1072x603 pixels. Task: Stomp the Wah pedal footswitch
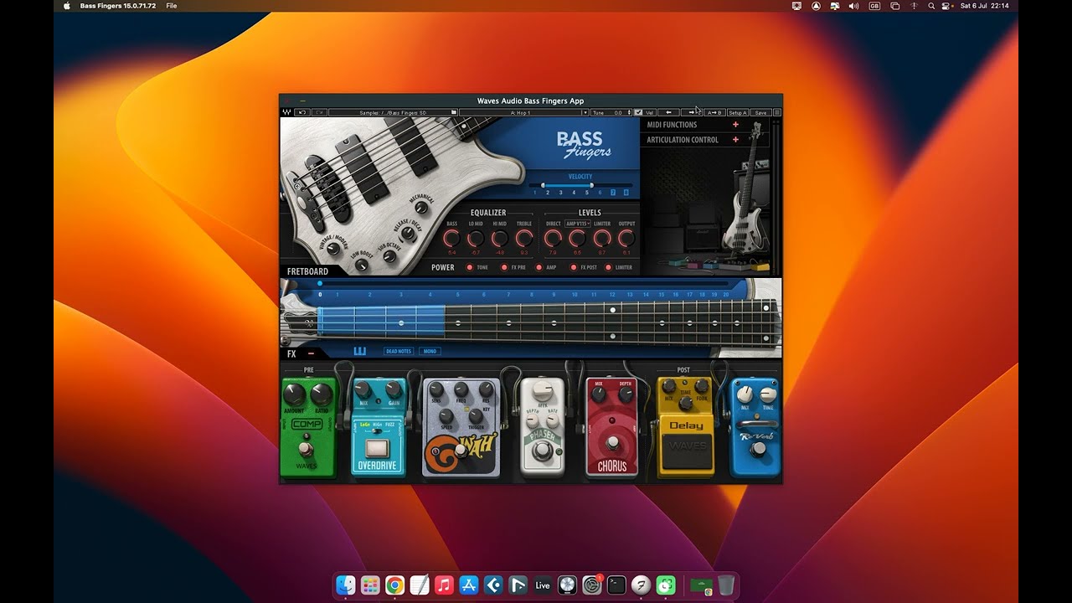coord(461,450)
